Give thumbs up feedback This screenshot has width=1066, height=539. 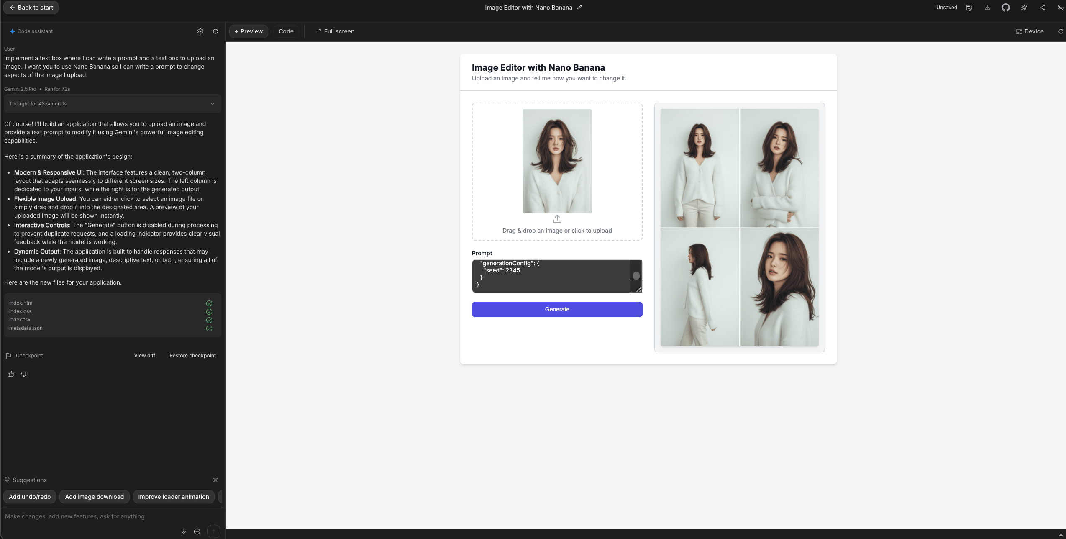pos(11,374)
